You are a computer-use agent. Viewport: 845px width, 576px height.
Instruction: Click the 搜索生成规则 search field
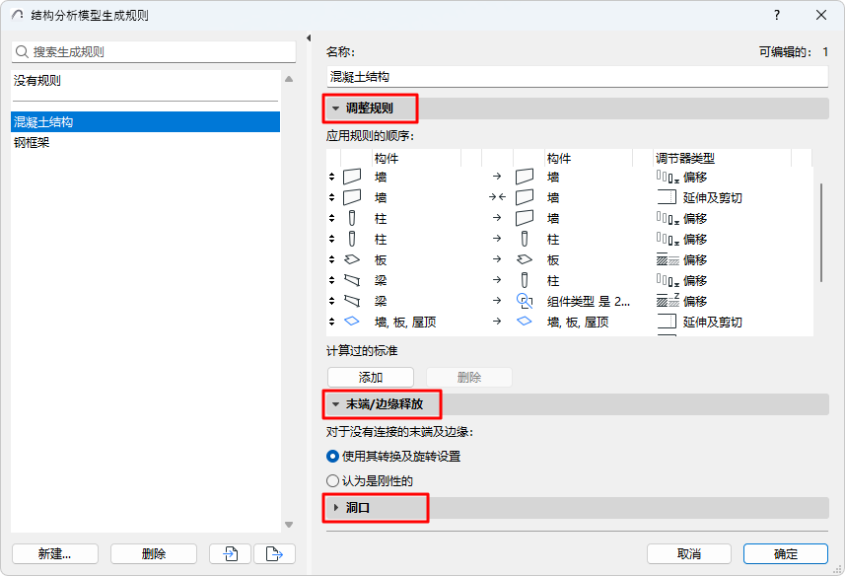(x=154, y=51)
